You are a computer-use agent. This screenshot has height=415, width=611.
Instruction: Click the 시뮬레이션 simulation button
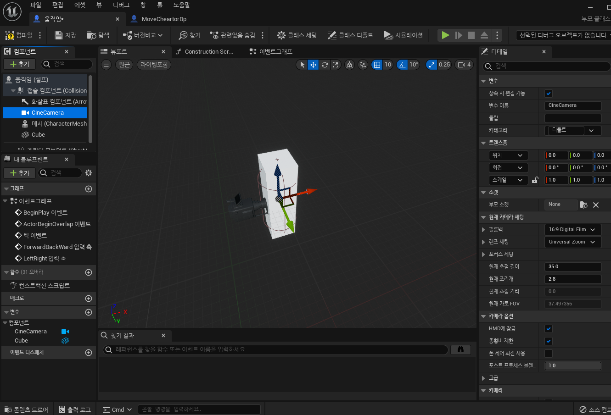403,35
